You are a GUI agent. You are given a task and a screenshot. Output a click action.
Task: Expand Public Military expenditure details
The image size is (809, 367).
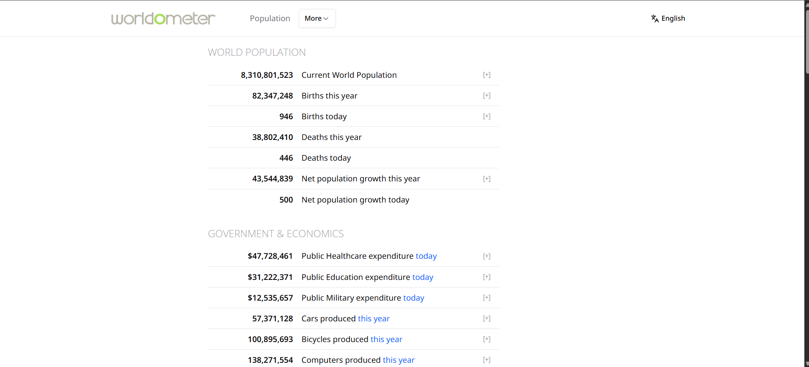(x=487, y=298)
